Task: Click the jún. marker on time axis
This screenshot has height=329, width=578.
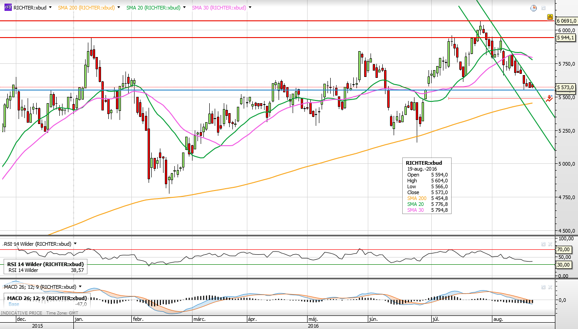Action: 373,319
